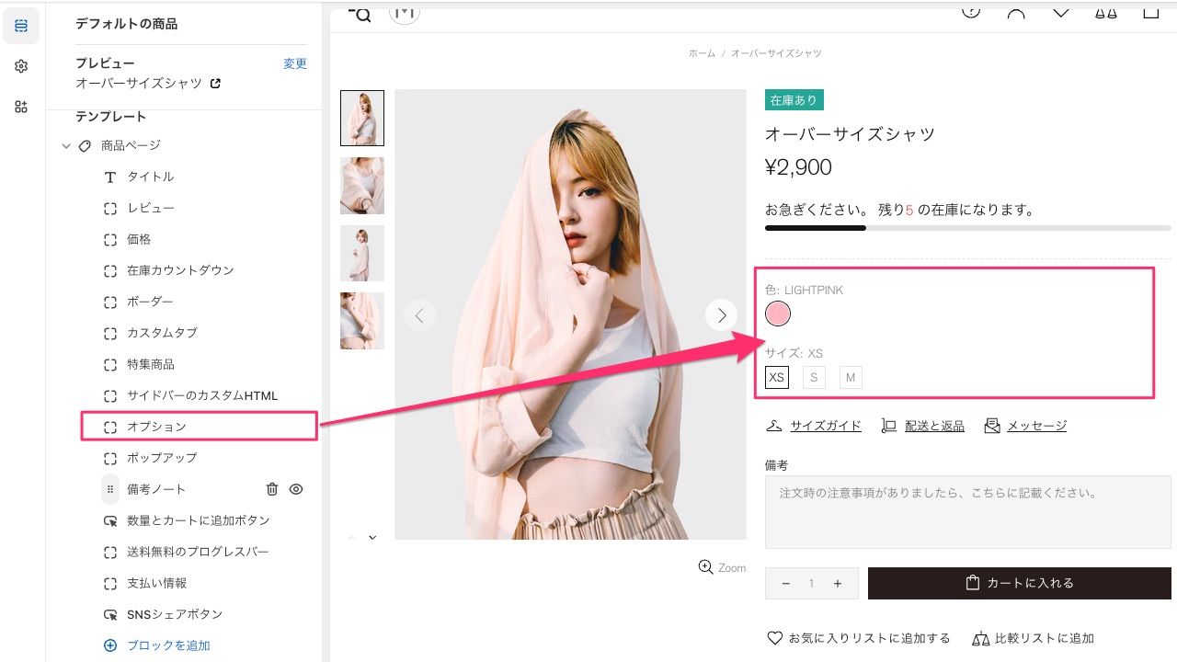Select size M option
1177x662 pixels.
point(851,377)
